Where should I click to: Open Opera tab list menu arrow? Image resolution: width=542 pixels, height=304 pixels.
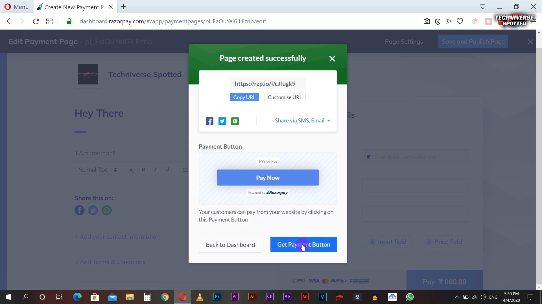click(483, 7)
